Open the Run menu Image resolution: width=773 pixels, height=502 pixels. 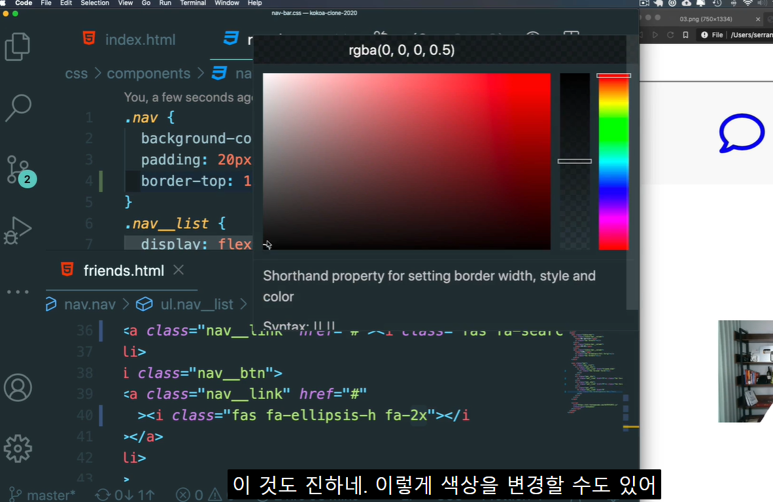tap(165, 3)
